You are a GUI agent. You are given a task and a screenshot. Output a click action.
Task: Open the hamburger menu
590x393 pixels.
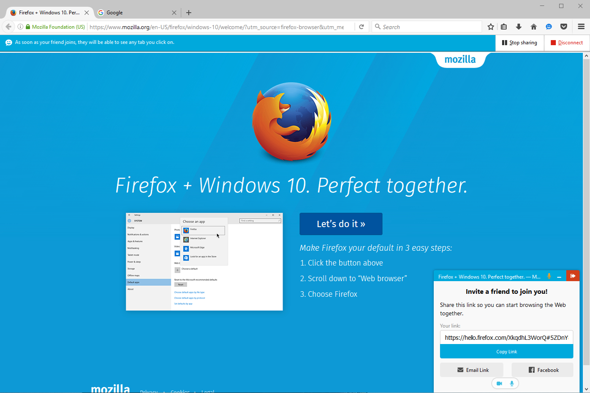tap(581, 27)
